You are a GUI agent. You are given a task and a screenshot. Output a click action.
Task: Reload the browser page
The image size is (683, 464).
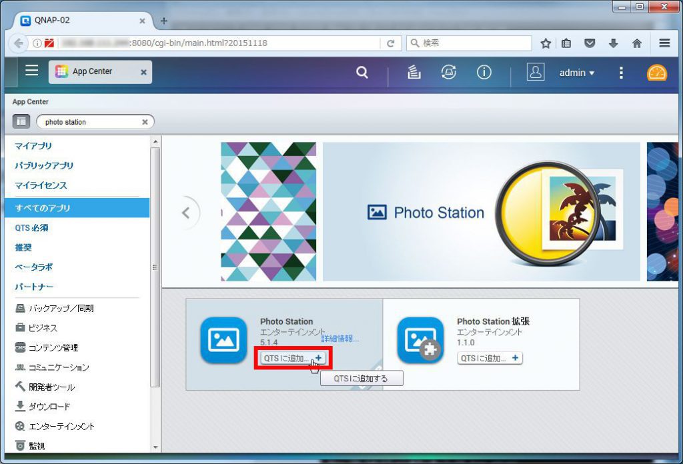391,43
